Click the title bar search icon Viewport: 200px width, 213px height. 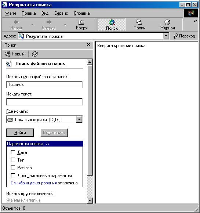click(5, 5)
